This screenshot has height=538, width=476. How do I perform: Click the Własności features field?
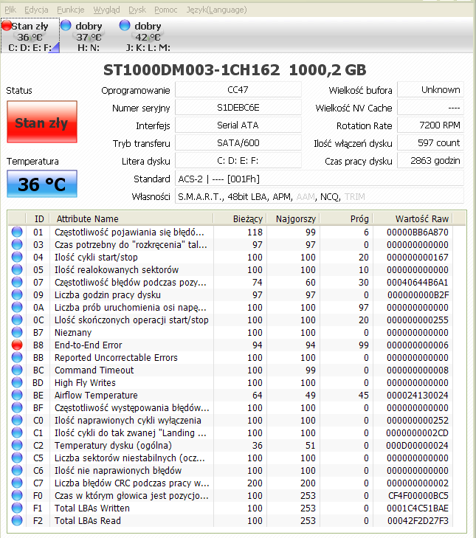pos(319,196)
